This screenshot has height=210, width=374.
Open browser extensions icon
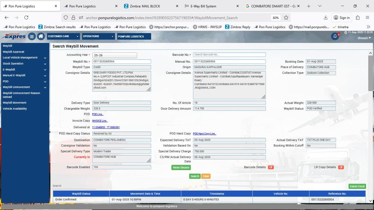[358, 18]
